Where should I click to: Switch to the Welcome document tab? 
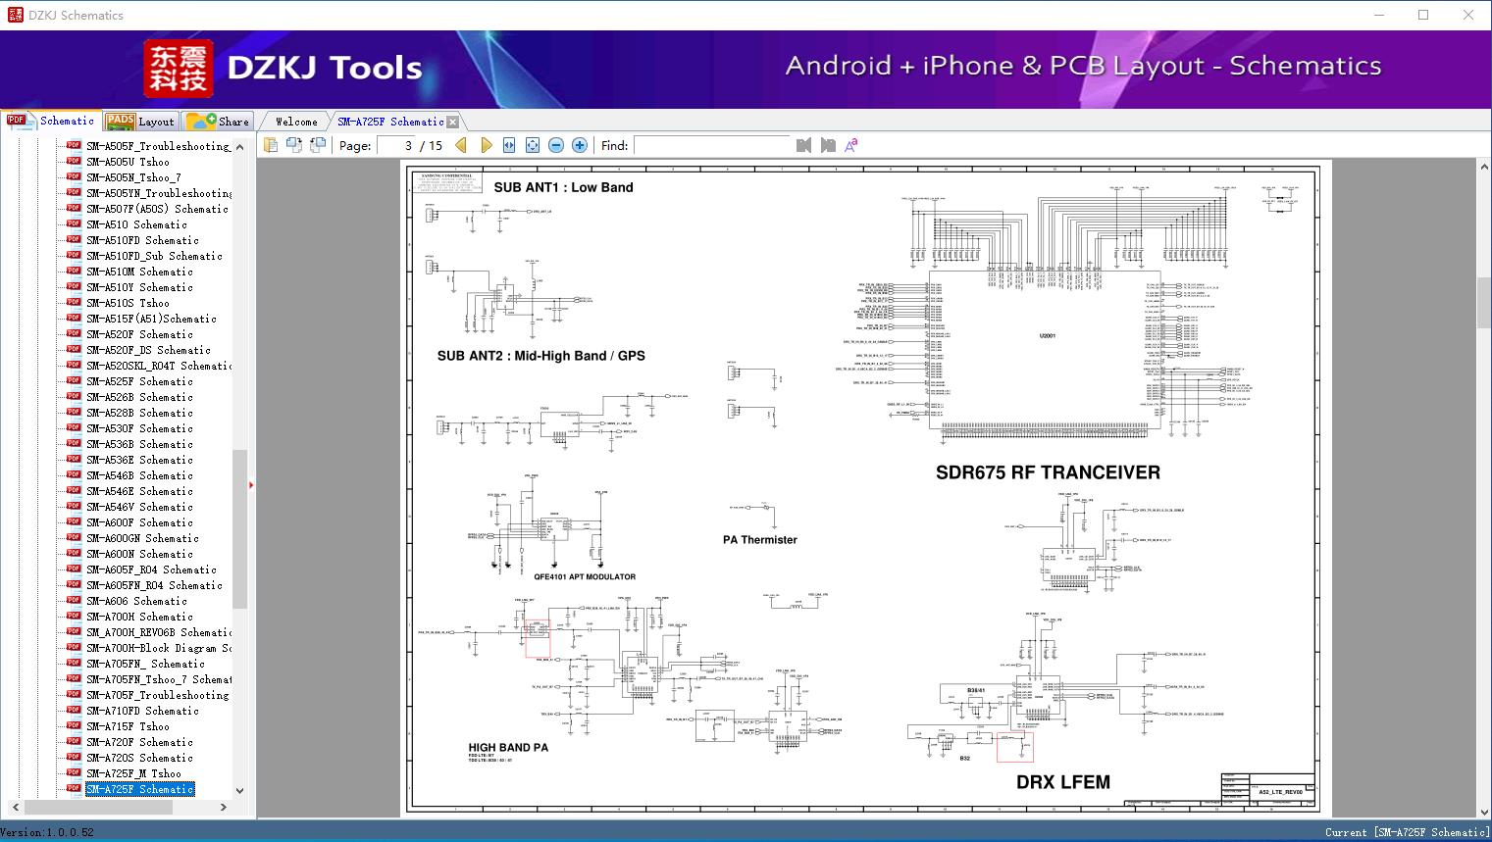click(296, 122)
